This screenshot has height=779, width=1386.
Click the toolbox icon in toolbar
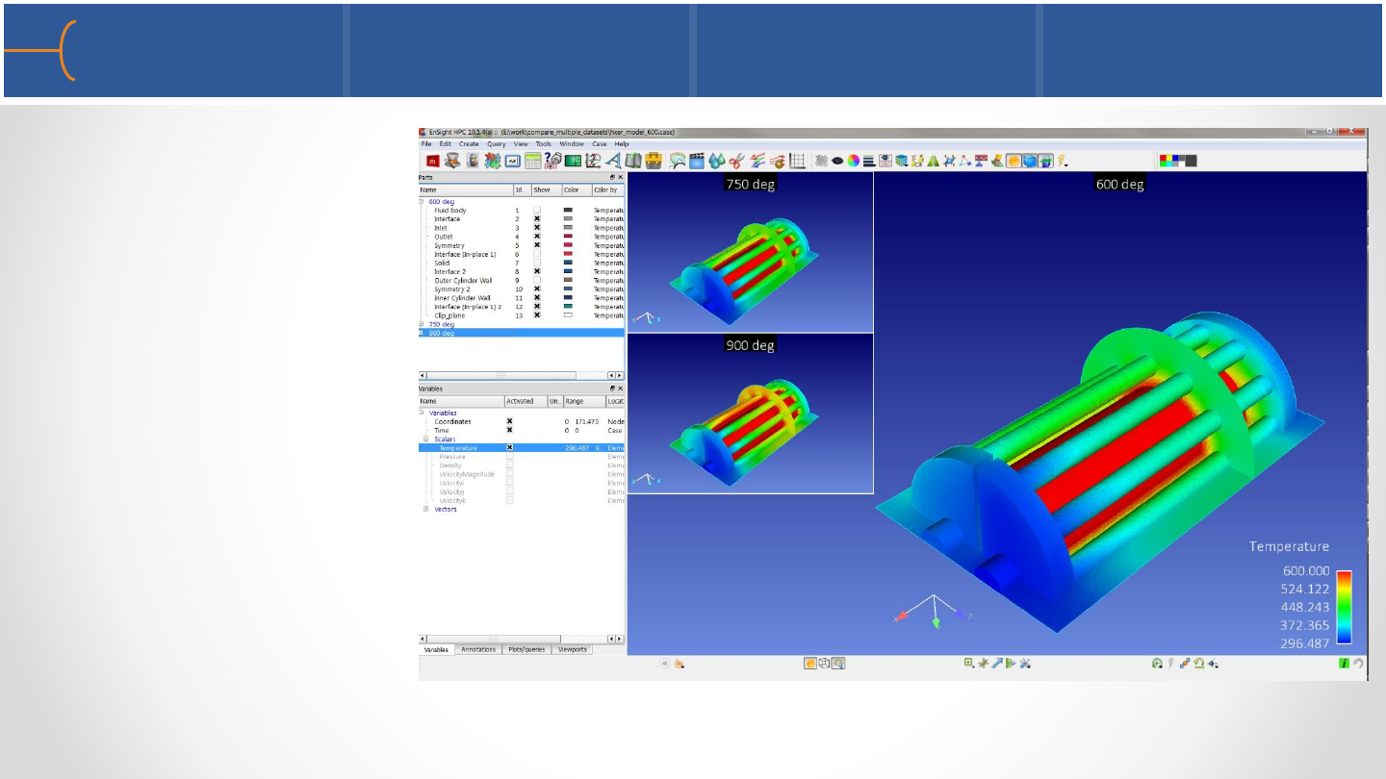pos(654,161)
